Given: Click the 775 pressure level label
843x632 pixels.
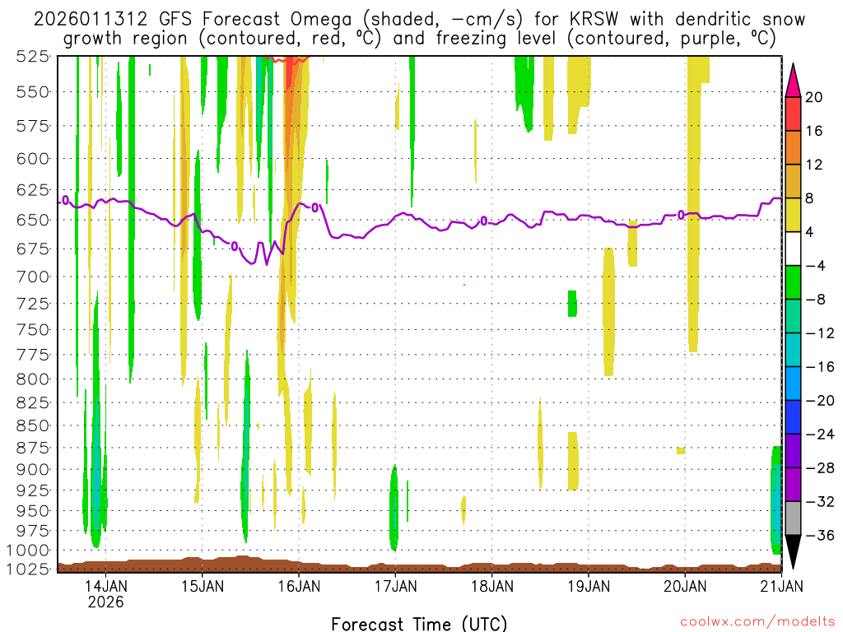Looking at the screenshot, I should (x=33, y=355).
